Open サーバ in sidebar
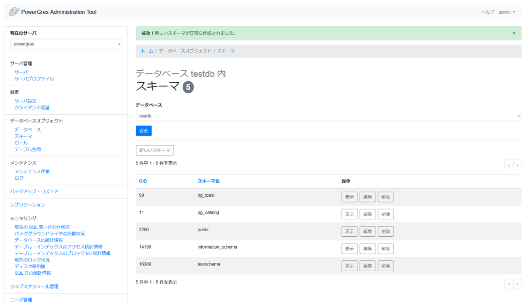Viewport: 526px width, 305px height. pos(21,72)
